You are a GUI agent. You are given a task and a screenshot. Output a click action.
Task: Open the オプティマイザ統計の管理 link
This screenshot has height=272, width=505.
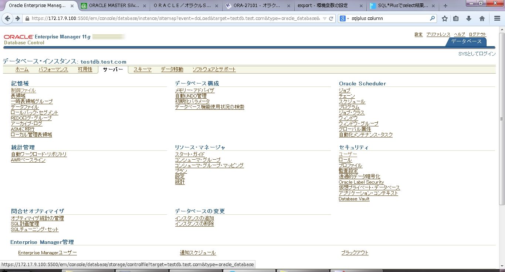click(x=37, y=218)
